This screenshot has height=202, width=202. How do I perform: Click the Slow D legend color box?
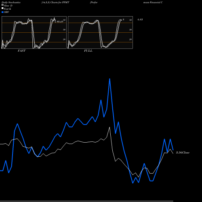pos(2,5)
